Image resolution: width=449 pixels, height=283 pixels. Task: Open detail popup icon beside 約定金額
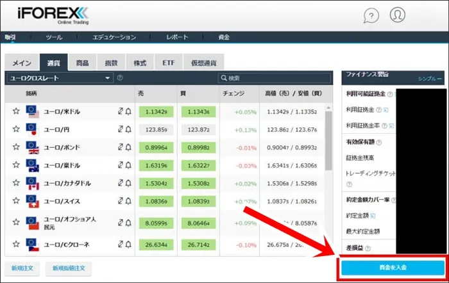point(373,216)
